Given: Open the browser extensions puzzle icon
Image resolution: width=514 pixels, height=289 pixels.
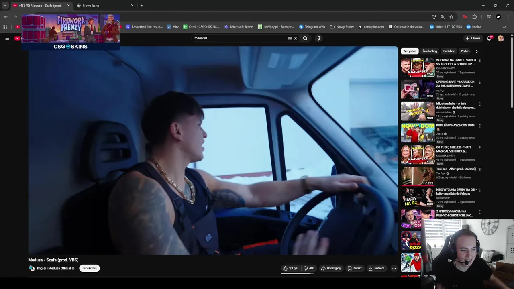Looking at the screenshot, I should (x=475, y=17).
